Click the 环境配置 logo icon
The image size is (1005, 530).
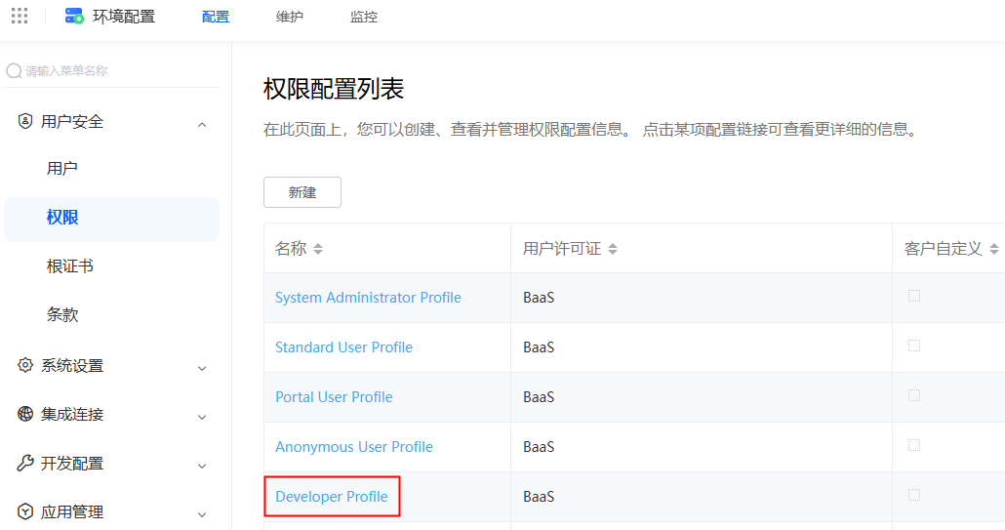point(74,16)
